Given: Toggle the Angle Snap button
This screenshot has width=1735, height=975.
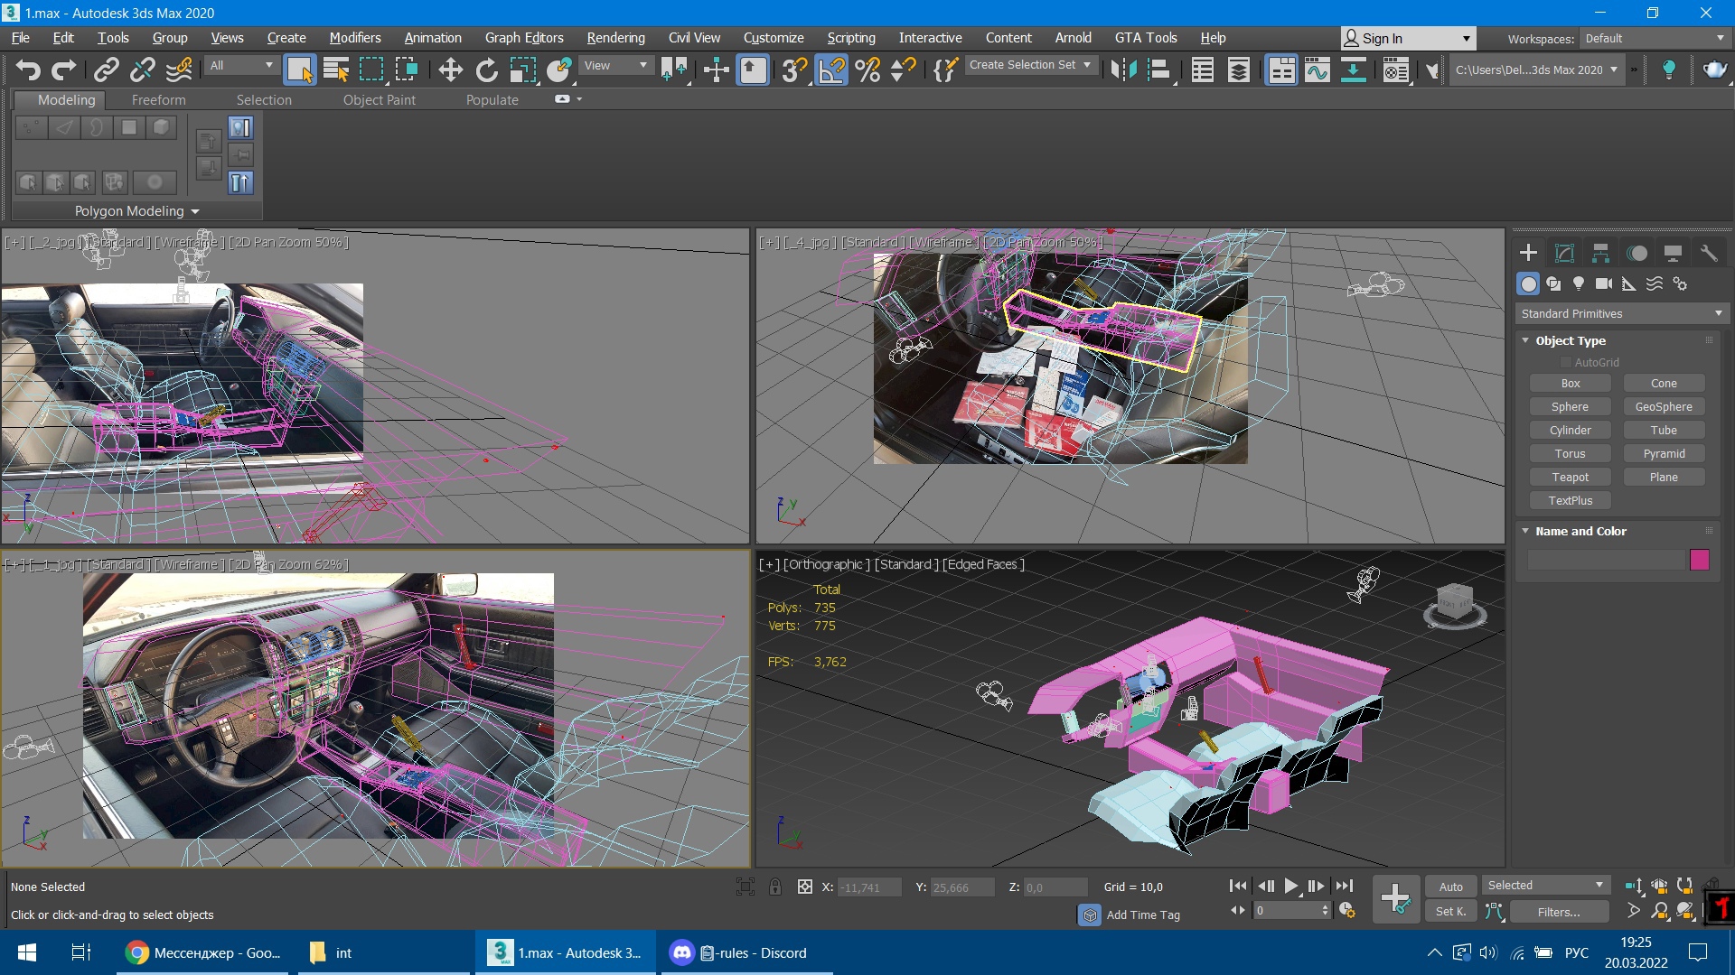Looking at the screenshot, I should coord(831,70).
